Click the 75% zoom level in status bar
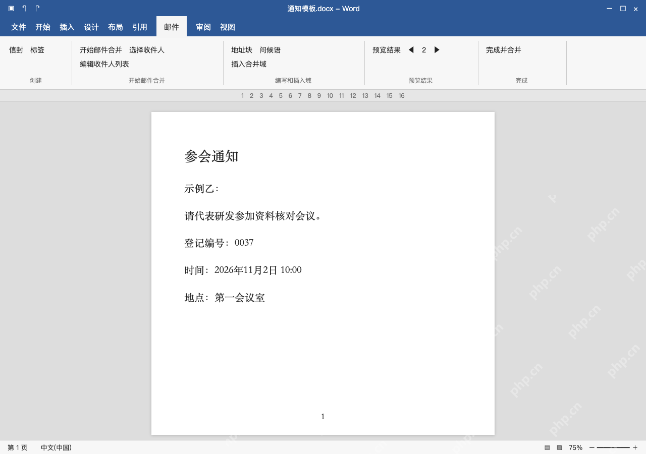 pyautogui.click(x=575, y=447)
